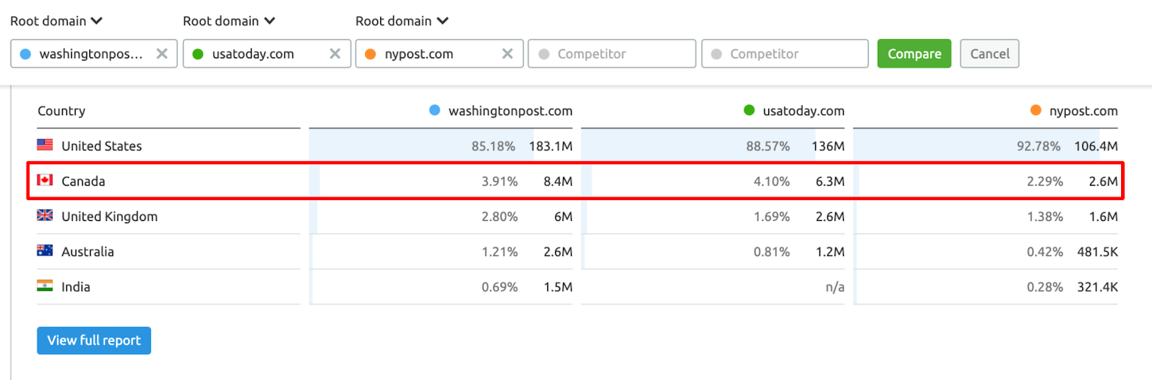Focus the last empty Competitor field

coord(785,54)
